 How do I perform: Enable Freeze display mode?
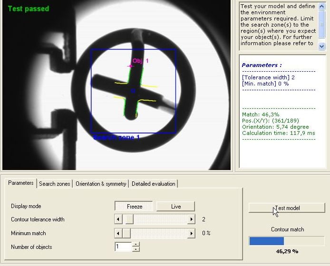point(134,206)
